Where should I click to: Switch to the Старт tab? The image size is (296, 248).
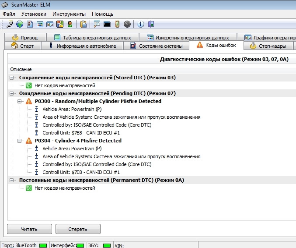tap(23, 46)
